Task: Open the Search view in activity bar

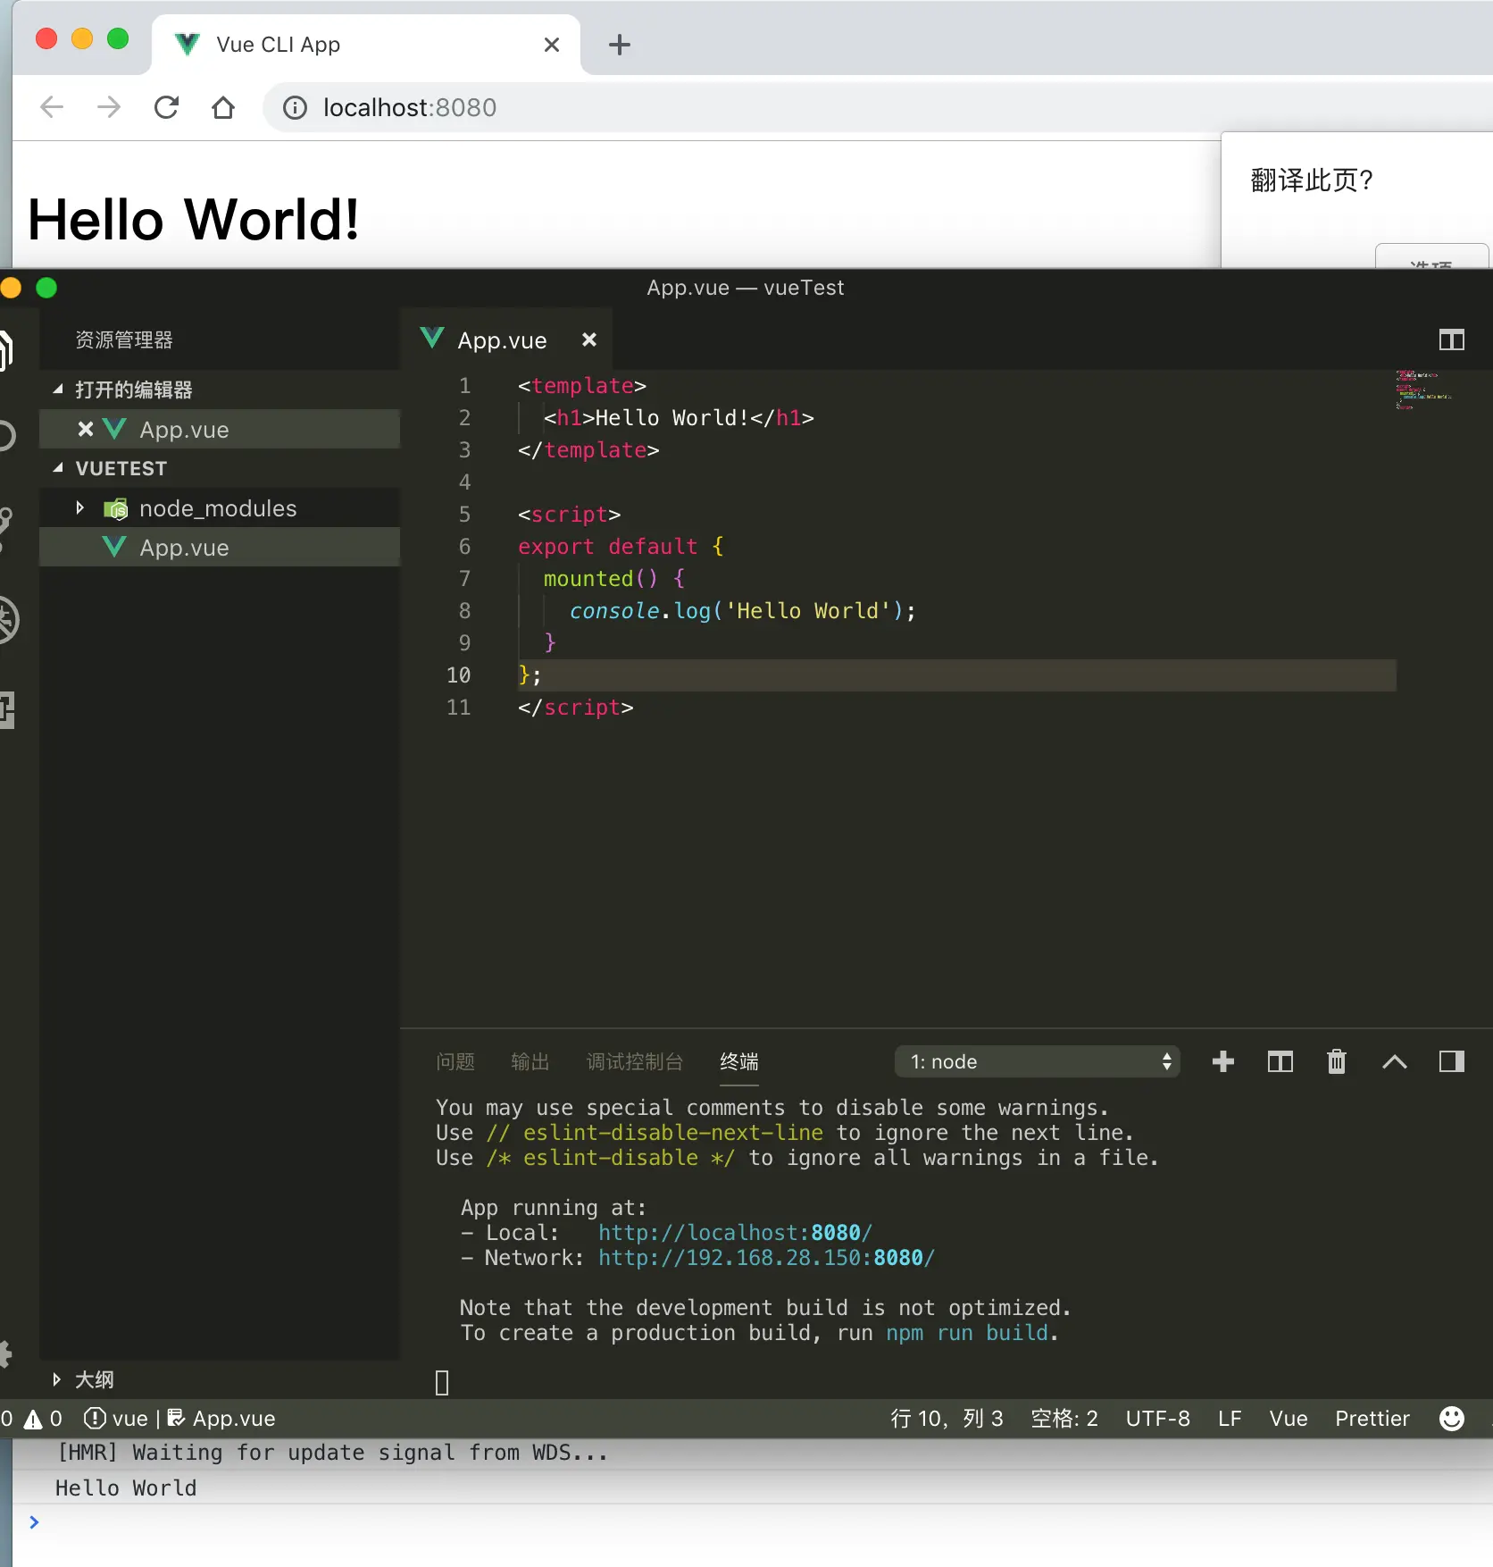Action: coord(7,436)
